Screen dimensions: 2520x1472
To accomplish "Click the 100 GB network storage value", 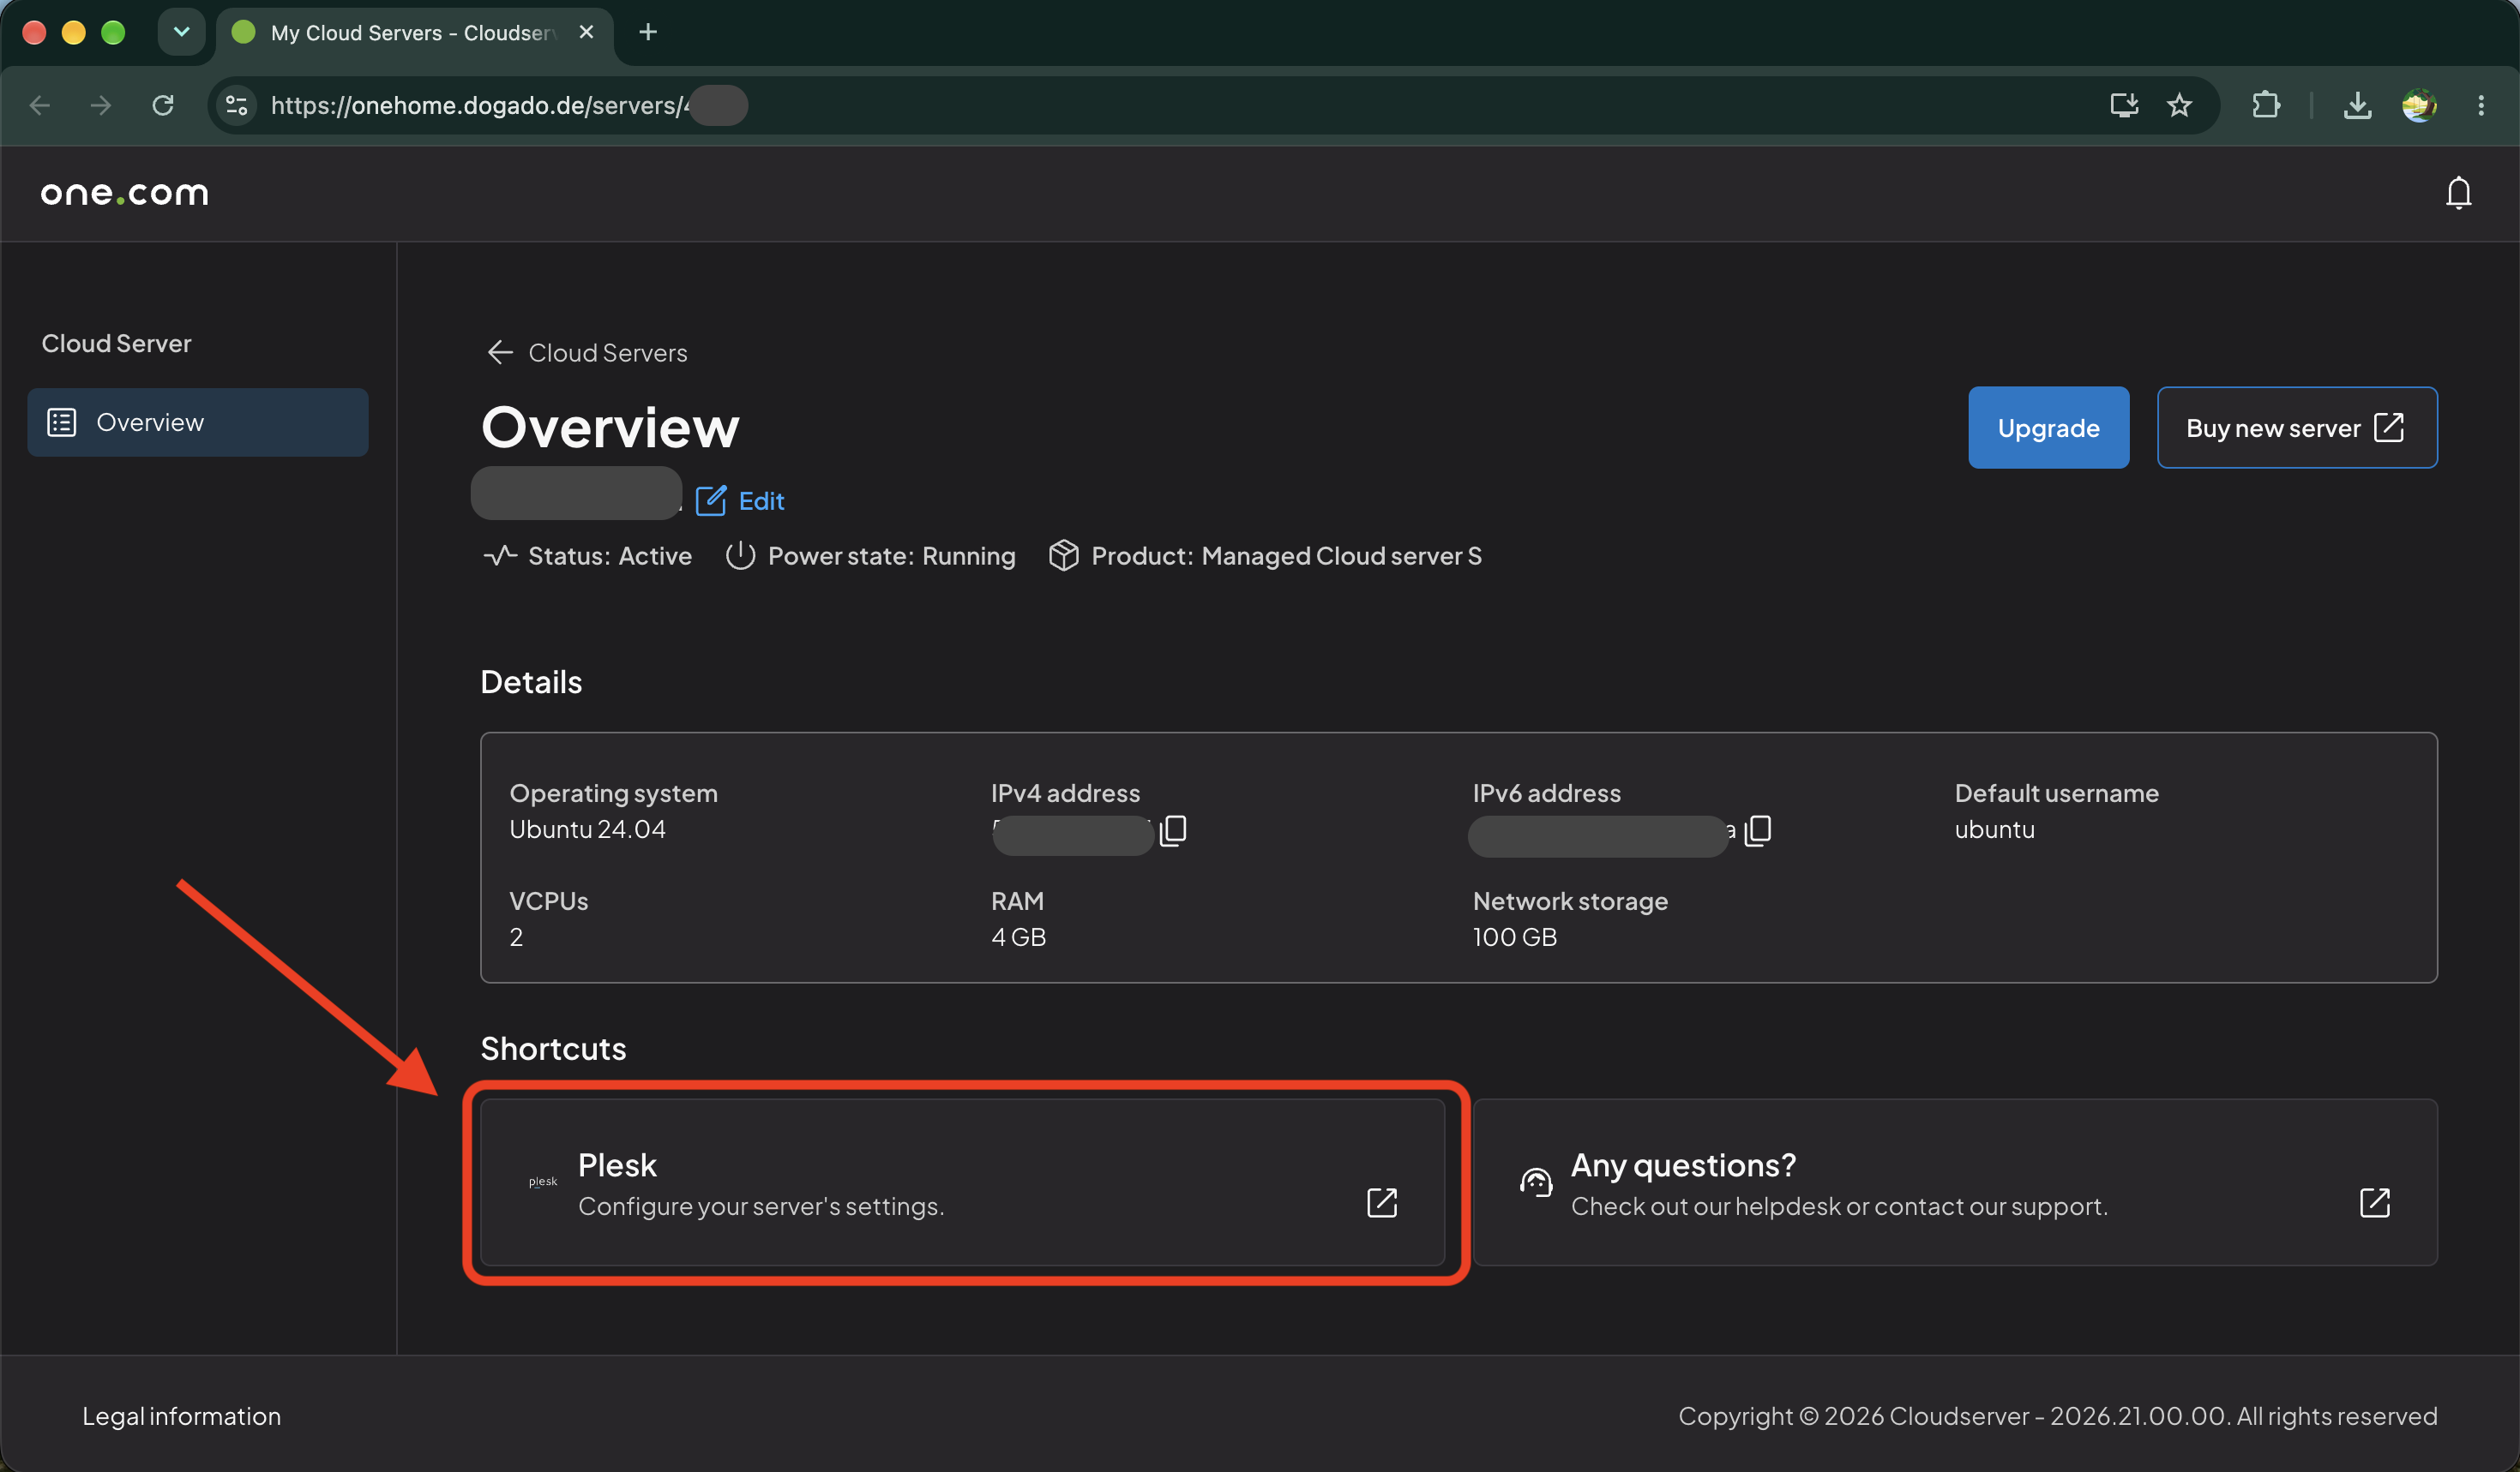I will pyautogui.click(x=1514, y=937).
